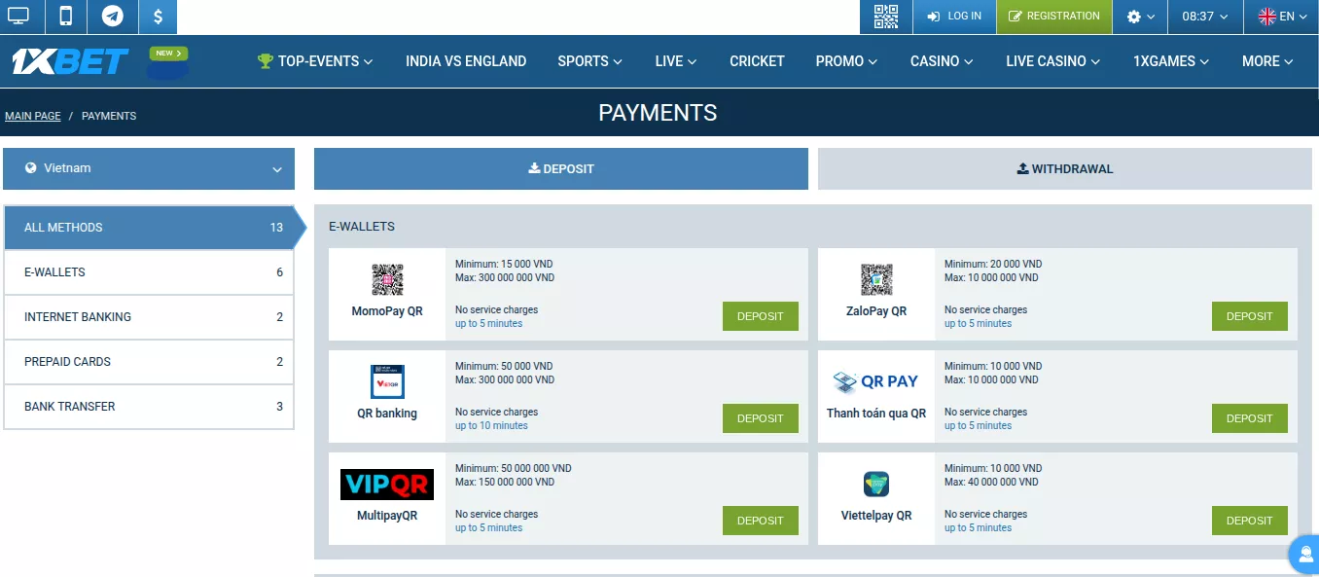Screen dimensions: 1319x577
Task: Switch to the WITHDRAWAL tab
Action: click(1064, 168)
